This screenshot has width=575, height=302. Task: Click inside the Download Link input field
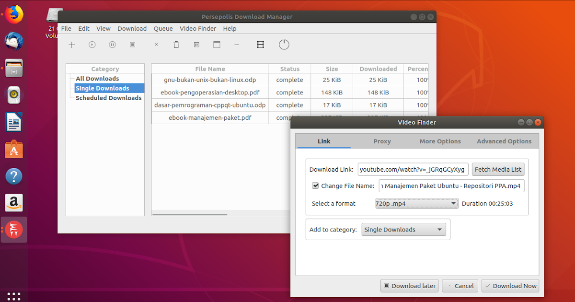(413, 169)
